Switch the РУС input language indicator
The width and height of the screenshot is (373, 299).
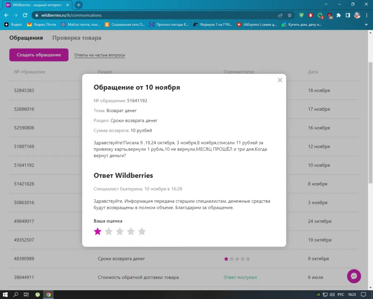(341, 294)
